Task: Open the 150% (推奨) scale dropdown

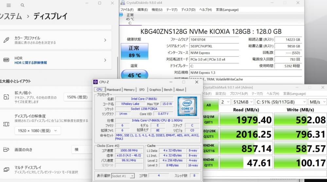Action: click(x=78, y=97)
